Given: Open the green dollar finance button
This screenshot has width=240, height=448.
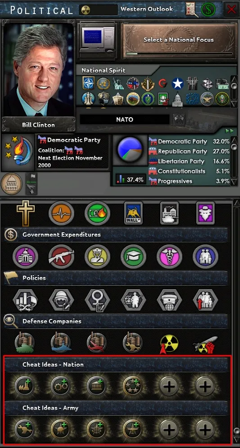Looking at the screenshot, I should (x=208, y=10).
